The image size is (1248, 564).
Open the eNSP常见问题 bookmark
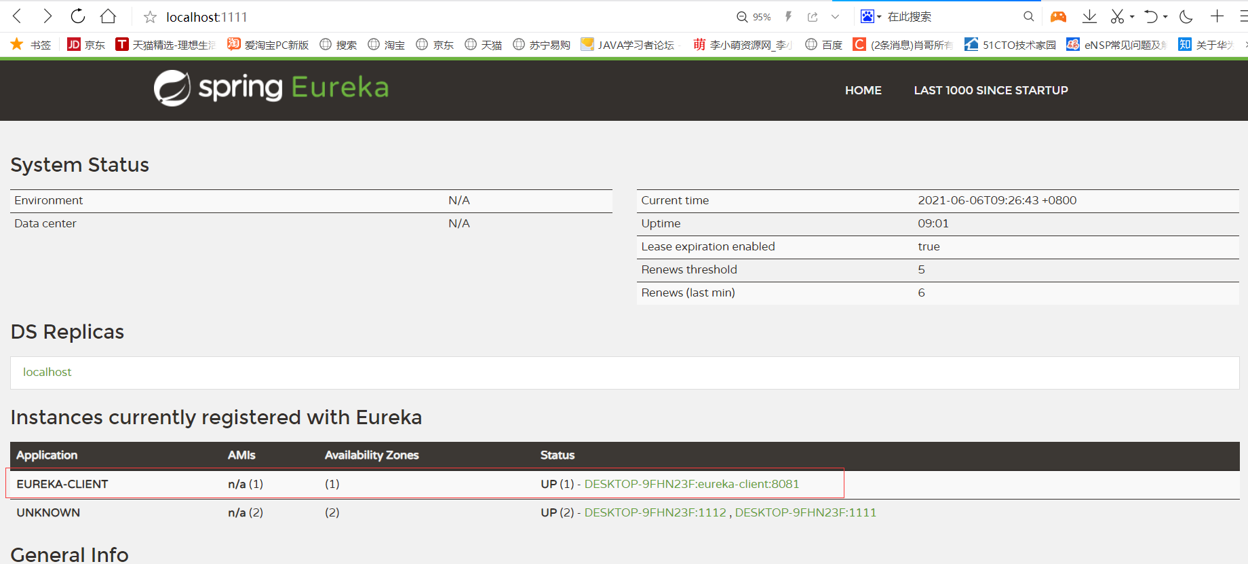tap(1116, 45)
